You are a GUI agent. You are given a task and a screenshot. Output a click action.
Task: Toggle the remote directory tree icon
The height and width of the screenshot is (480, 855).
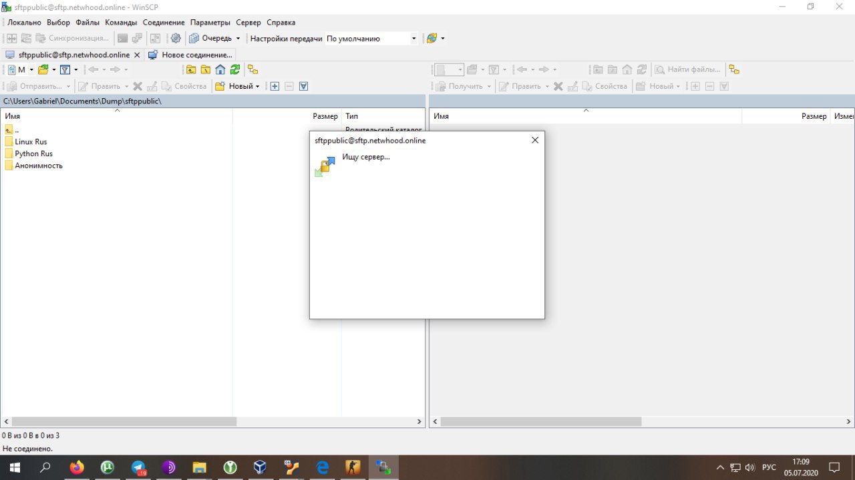pyautogui.click(x=734, y=69)
